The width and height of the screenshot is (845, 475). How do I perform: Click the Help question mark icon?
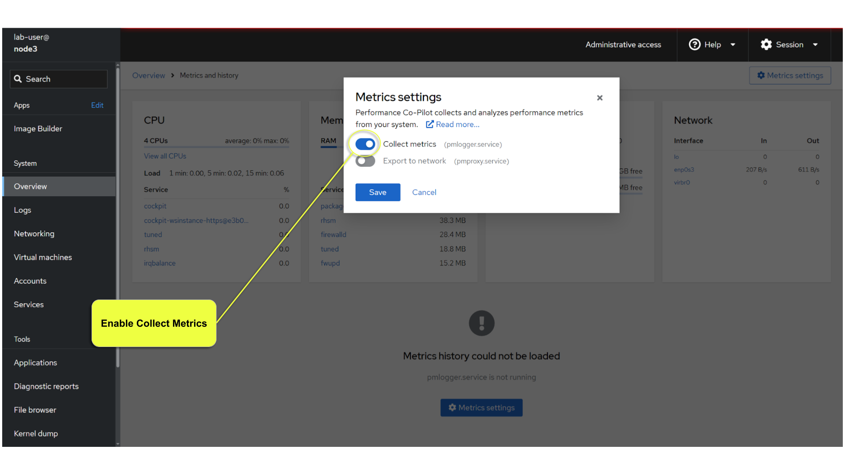[x=694, y=44]
